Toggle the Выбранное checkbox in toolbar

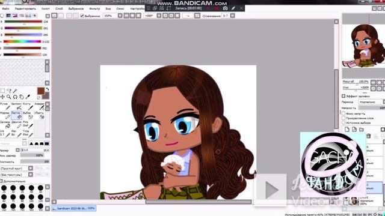82,16
